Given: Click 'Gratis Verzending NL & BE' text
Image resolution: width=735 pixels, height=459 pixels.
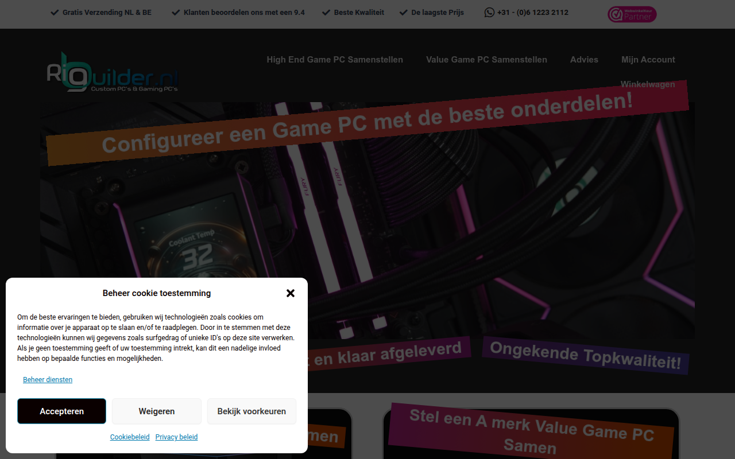Looking at the screenshot, I should 107,12.
